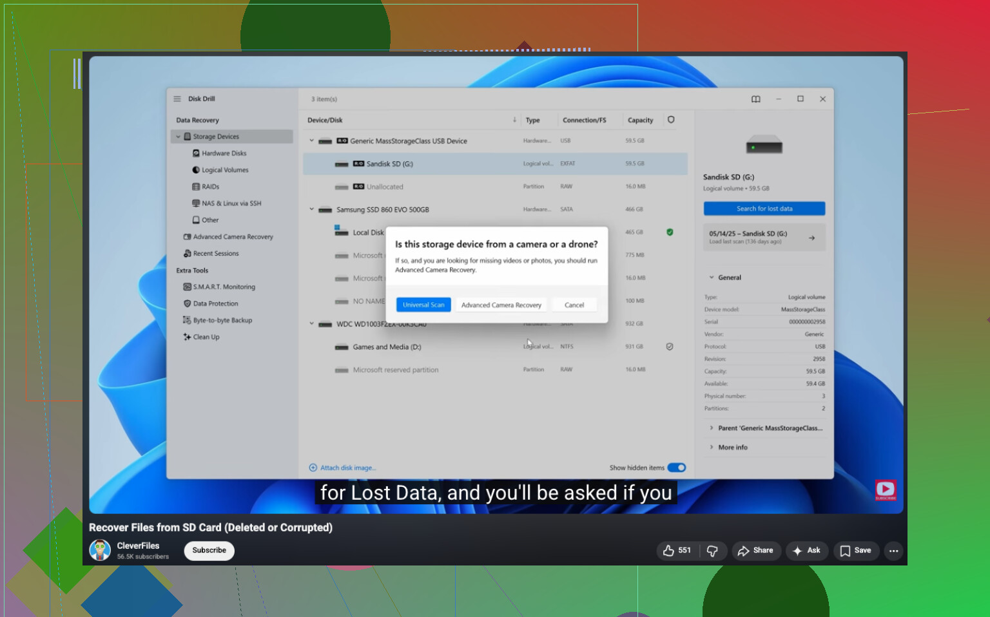
Task: Open Advanced Camera Recovery in sidebar
Action: coord(228,237)
